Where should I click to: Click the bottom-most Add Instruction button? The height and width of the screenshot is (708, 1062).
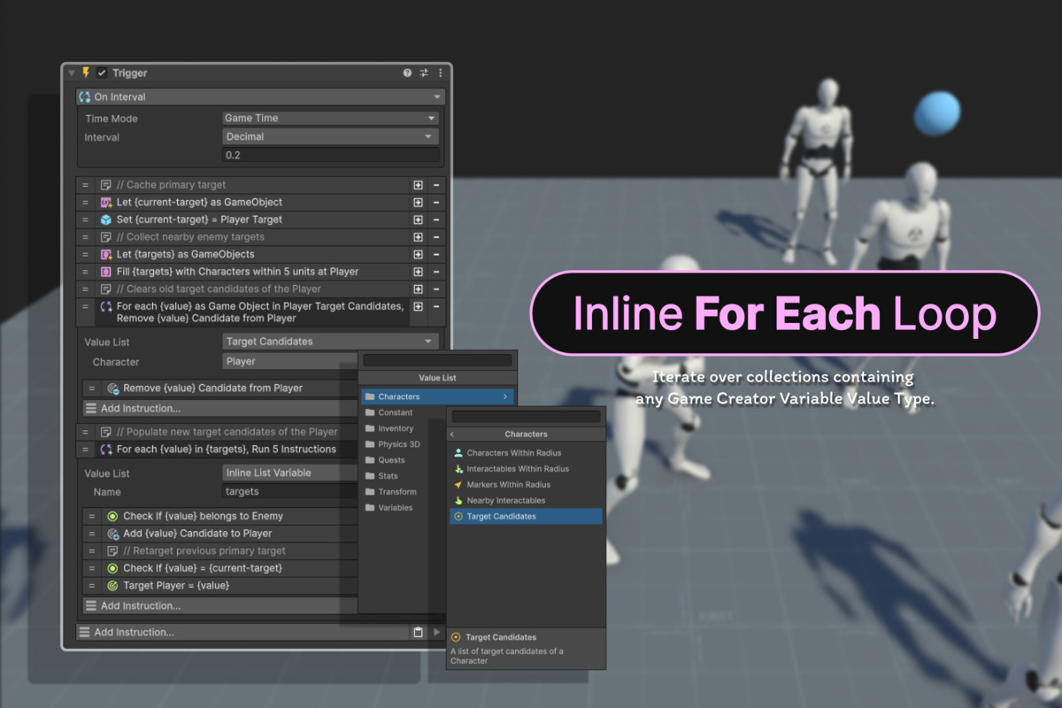click(x=242, y=632)
